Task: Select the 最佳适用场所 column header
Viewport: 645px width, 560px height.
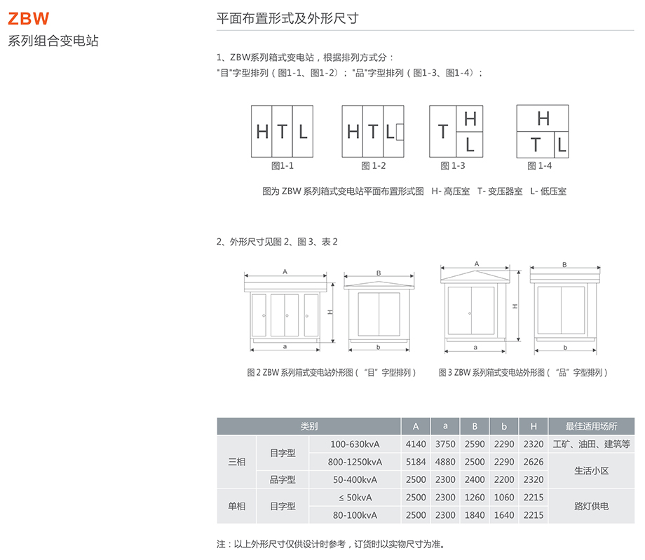Action: click(591, 426)
